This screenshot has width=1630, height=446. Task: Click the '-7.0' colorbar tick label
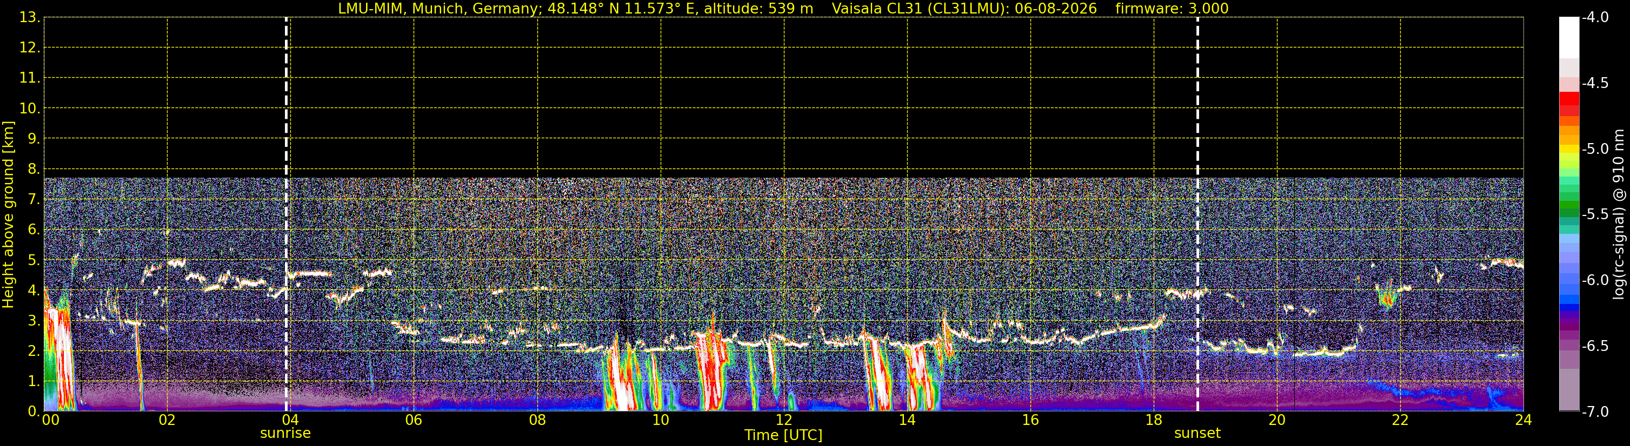(x=1595, y=412)
